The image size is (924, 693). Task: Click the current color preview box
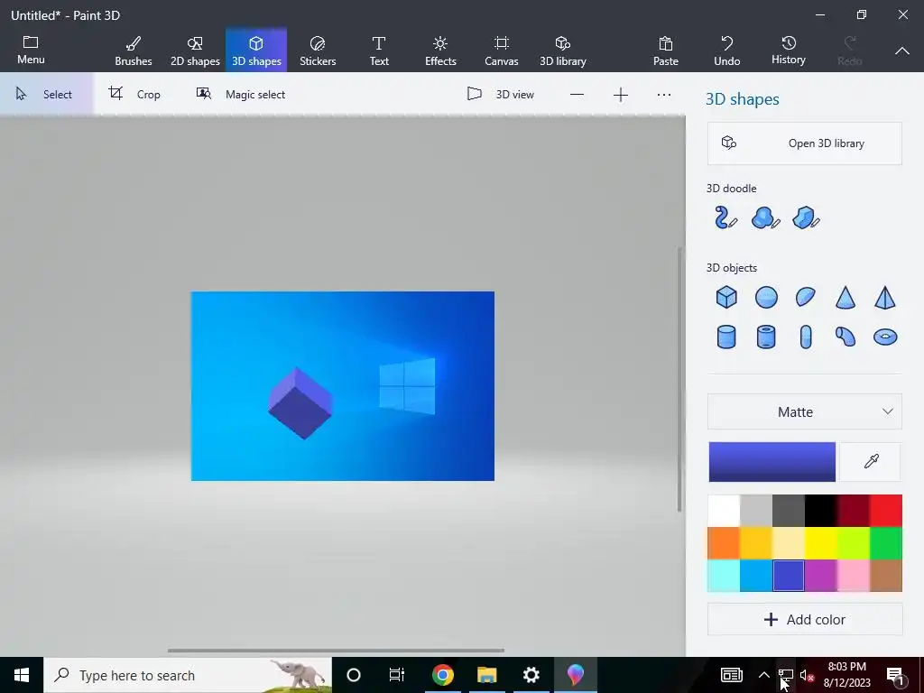tap(772, 461)
